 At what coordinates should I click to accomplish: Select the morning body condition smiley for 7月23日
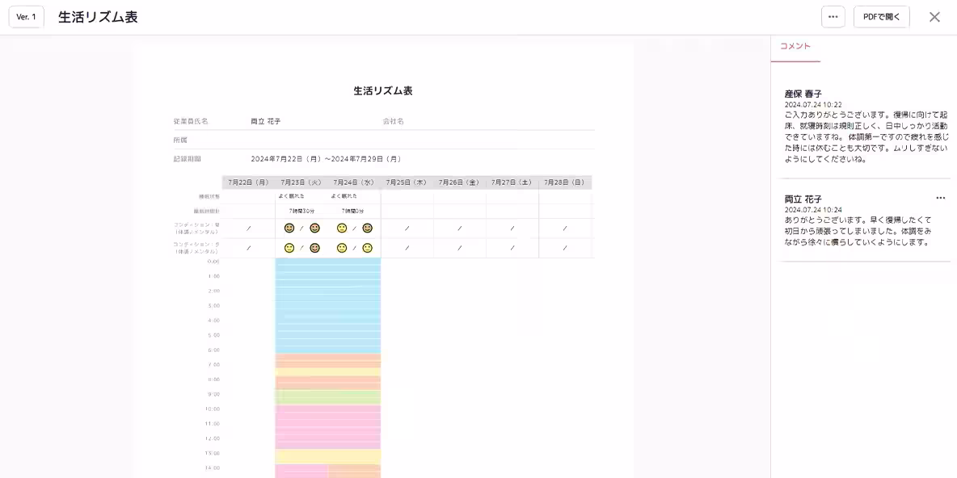(289, 228)
